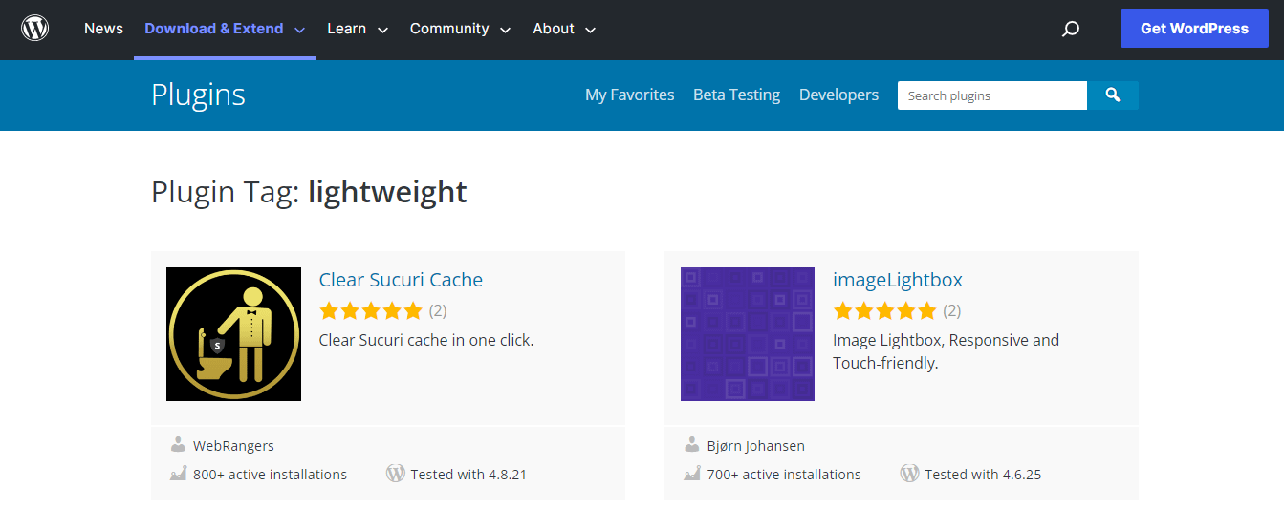1284x529 pixels.
Task: Click the 700+ active installations text
Action: 784,475
